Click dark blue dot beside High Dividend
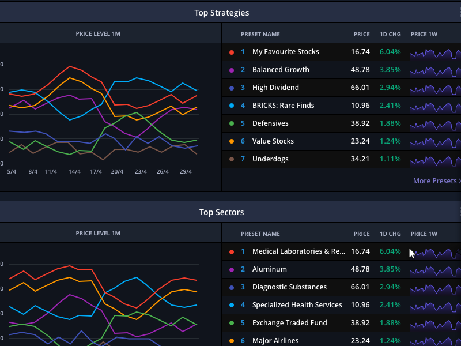Screen dimensions: 461x346 click(232, 88)
